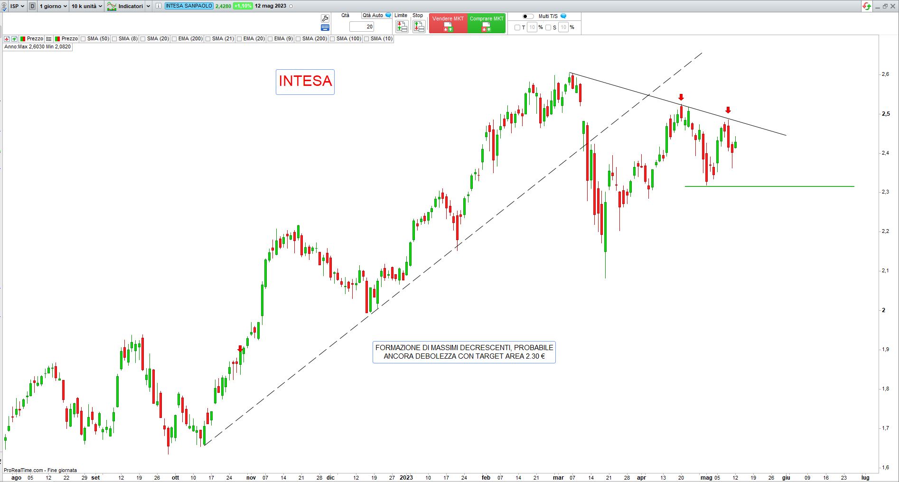
Task: Click the Limite label text
Action: [x=401, y=16]
